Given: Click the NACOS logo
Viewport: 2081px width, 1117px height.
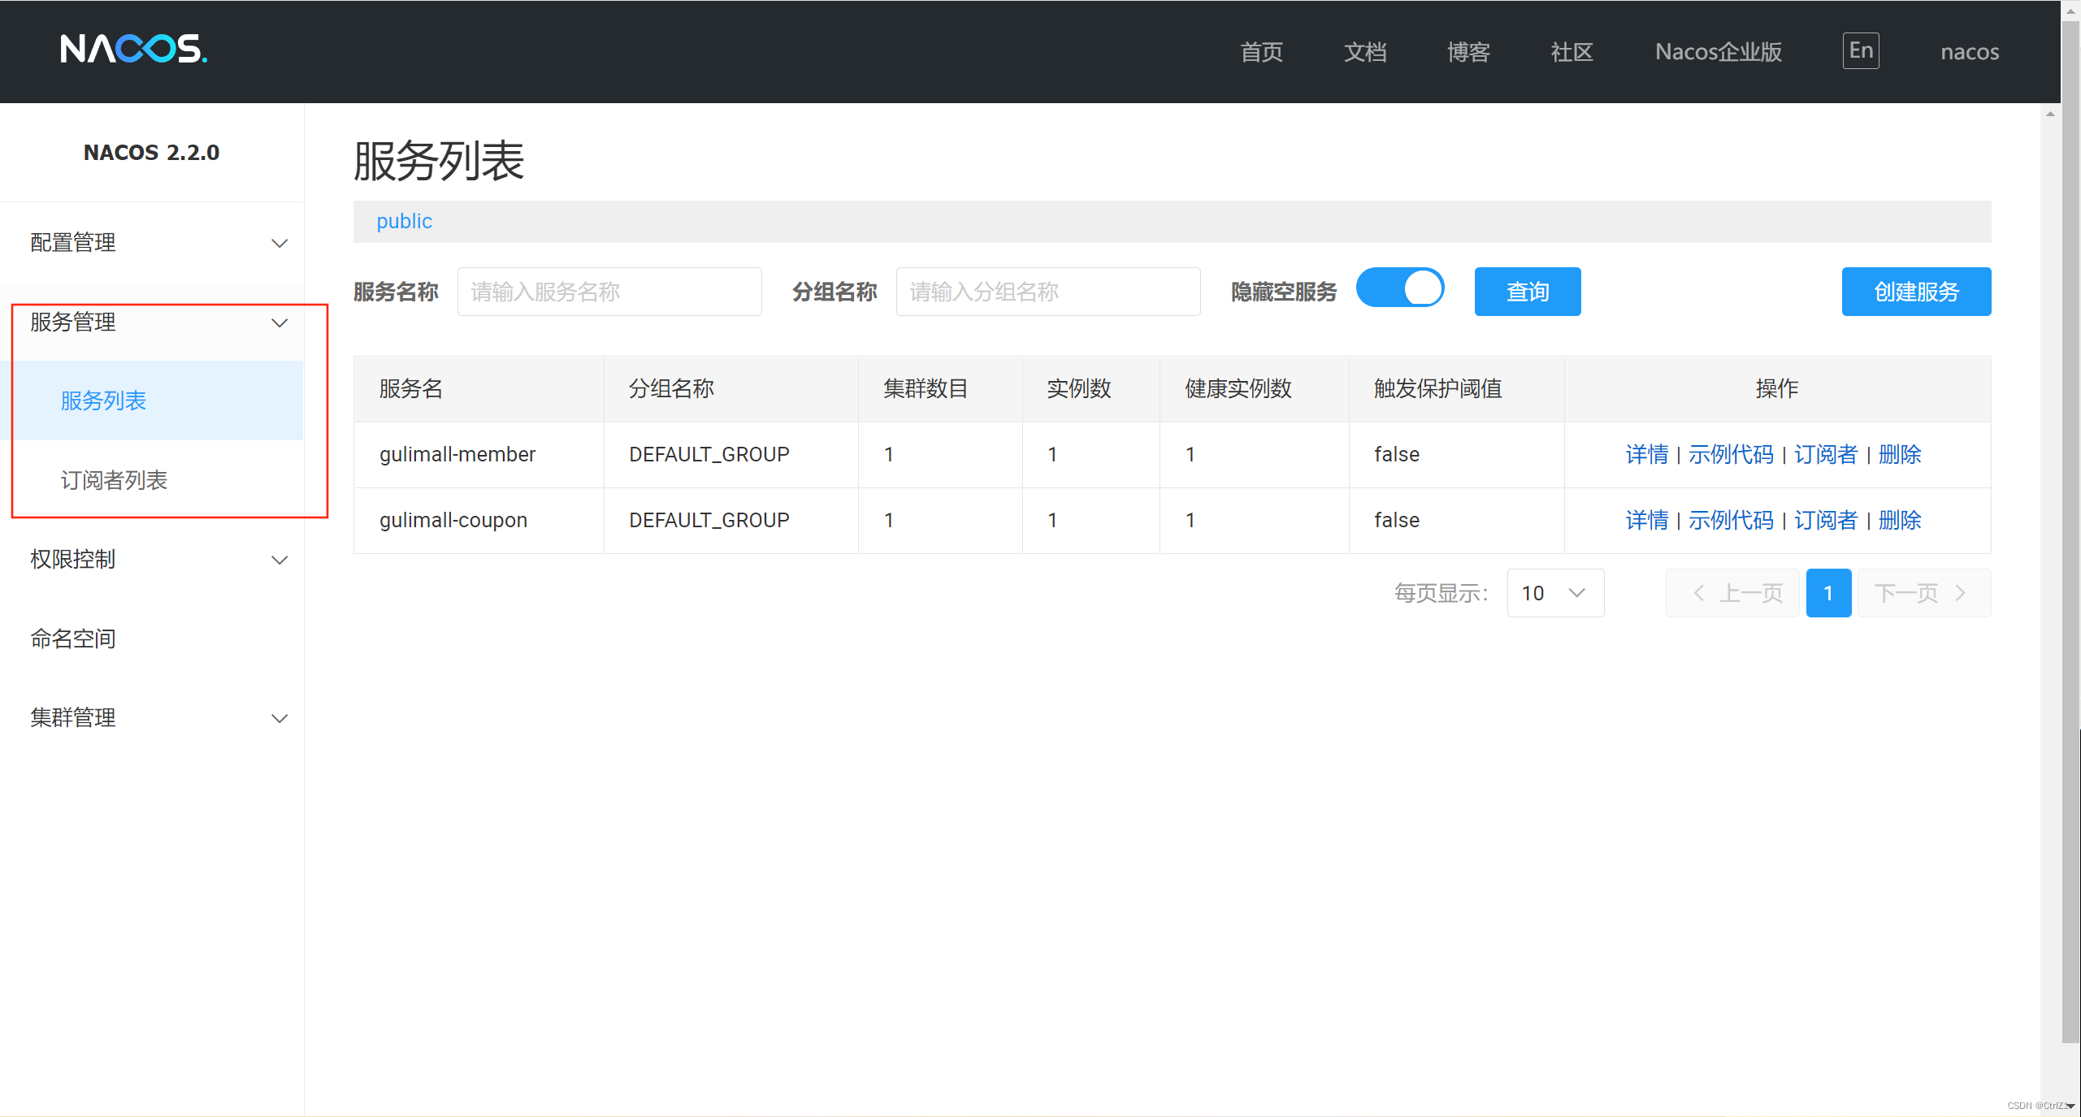Looking at the screenshot, I should (x=133, y=50).
